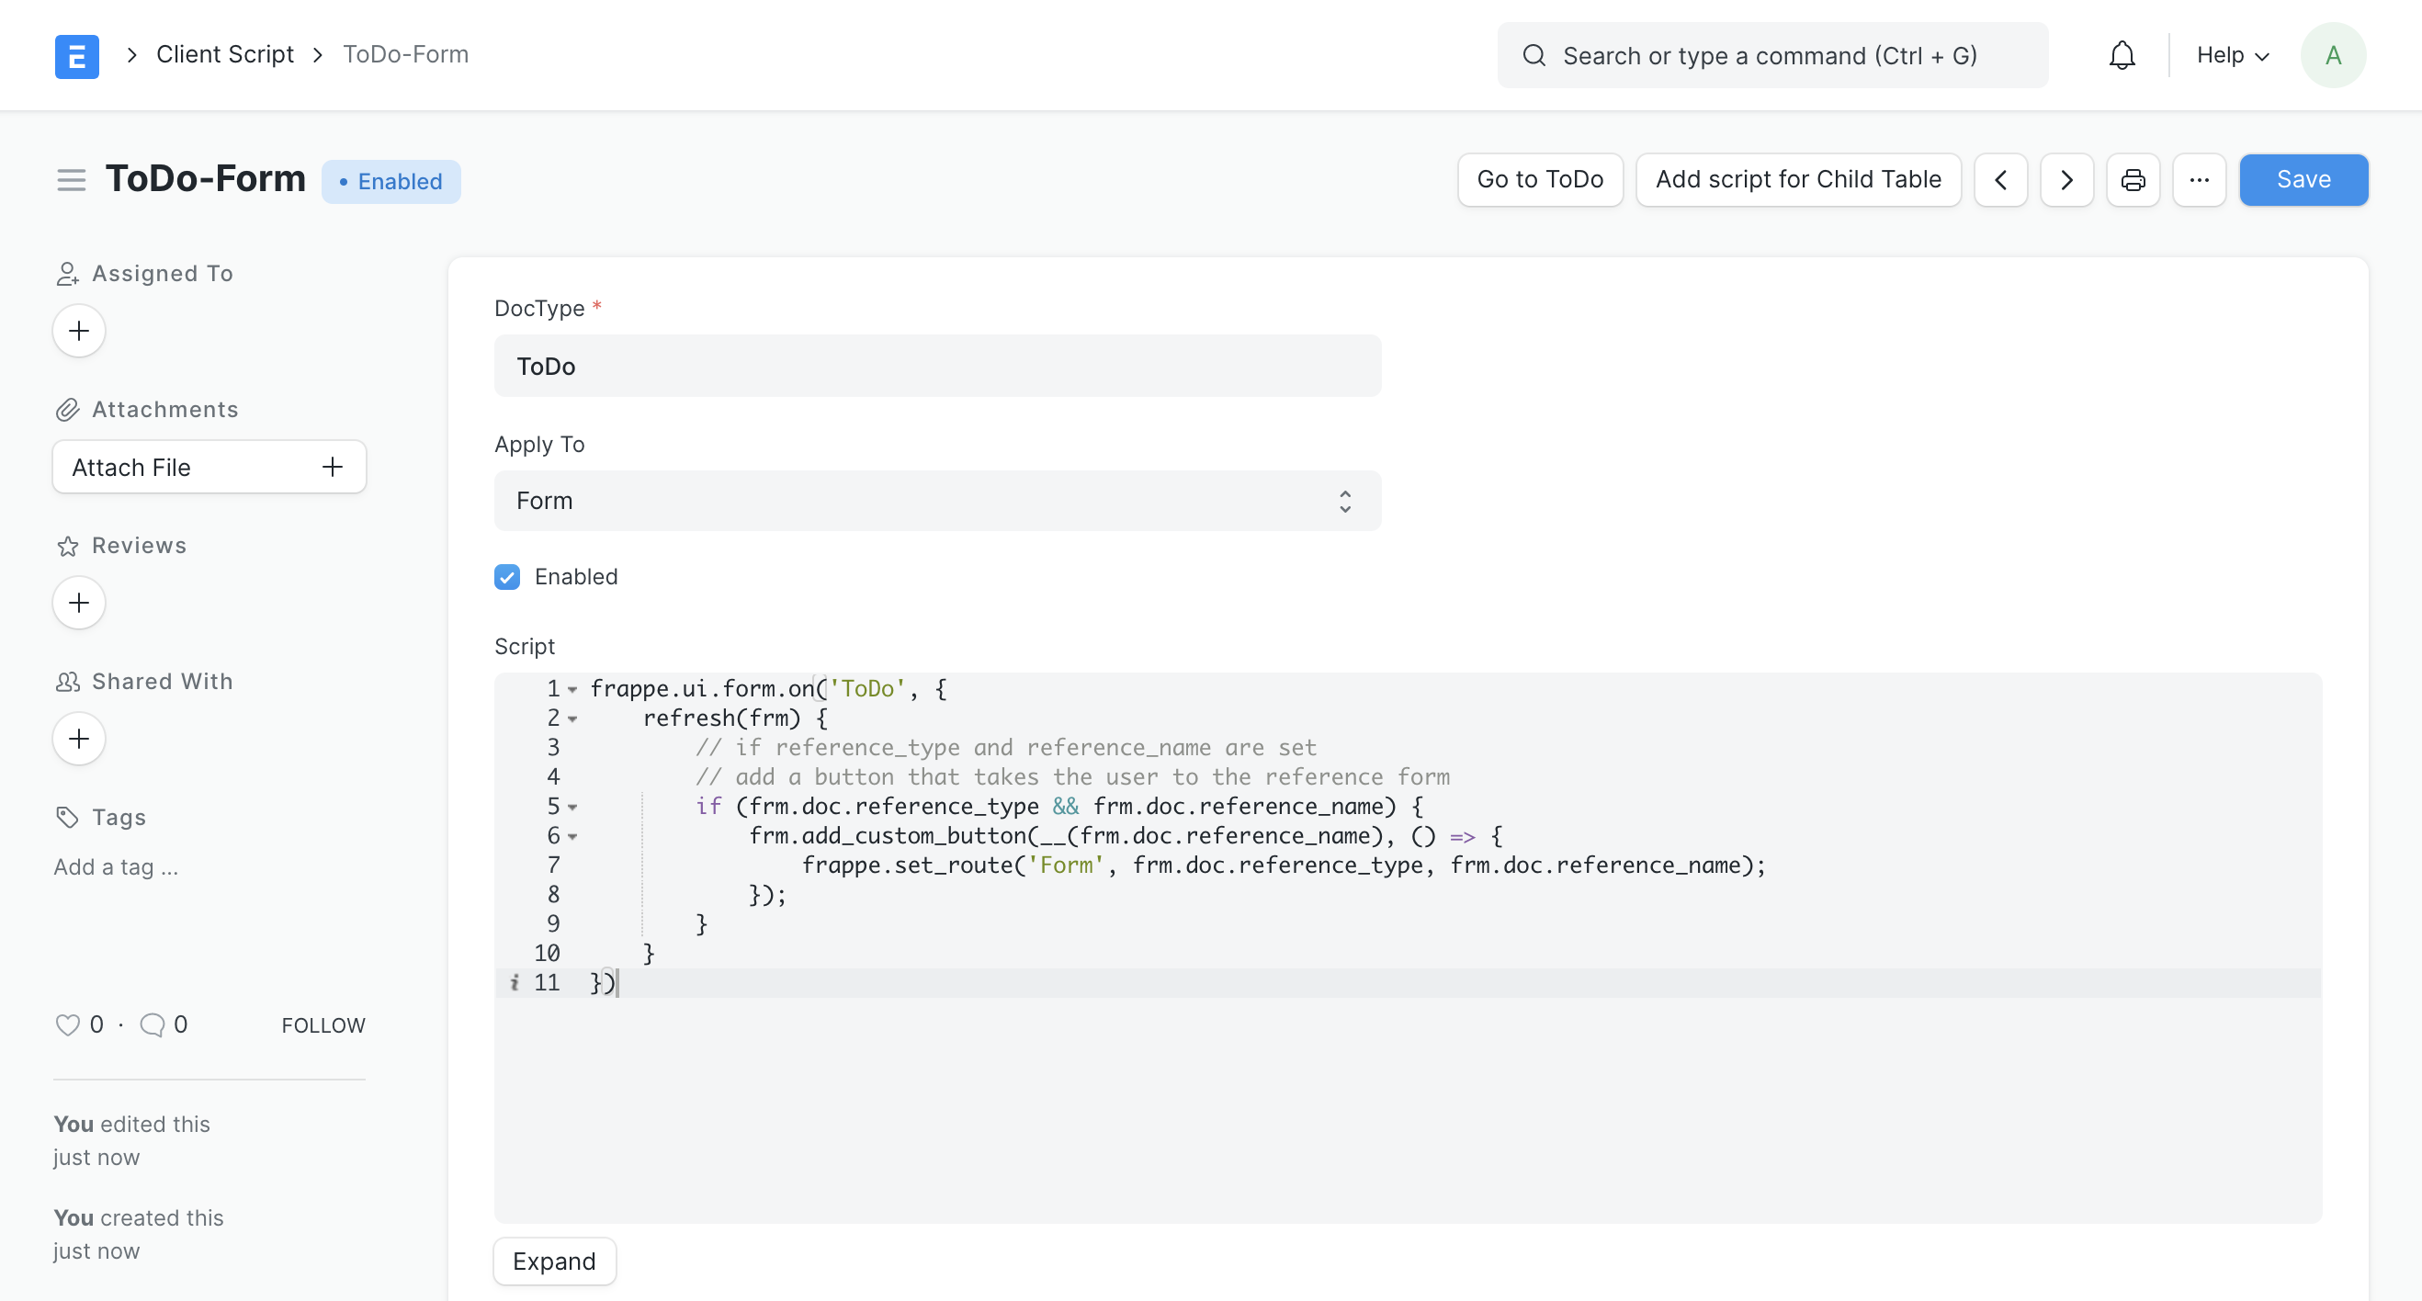Click FOLLOW to follow this document
The height and width of the screenshot is (1301, 2422).
pyautogui.click(x=323, y=1024)
